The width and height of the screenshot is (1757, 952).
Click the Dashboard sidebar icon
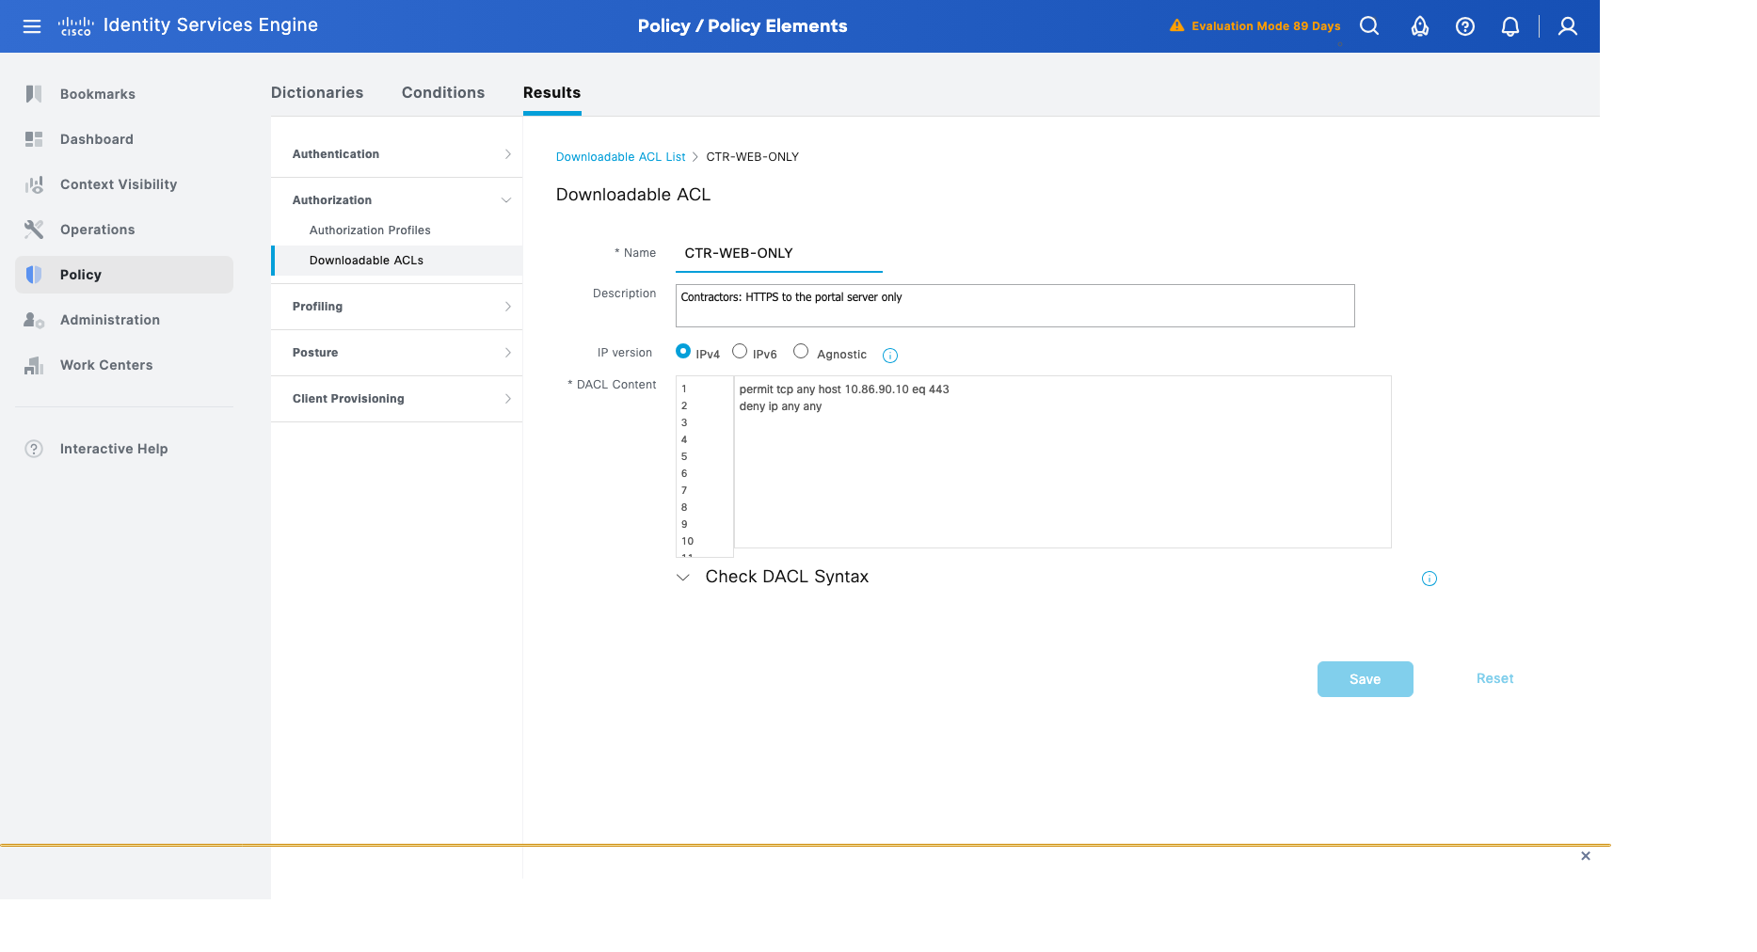pos(34,139)
